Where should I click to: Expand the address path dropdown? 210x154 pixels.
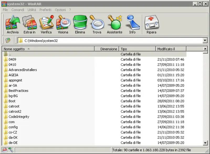(205, 40)
